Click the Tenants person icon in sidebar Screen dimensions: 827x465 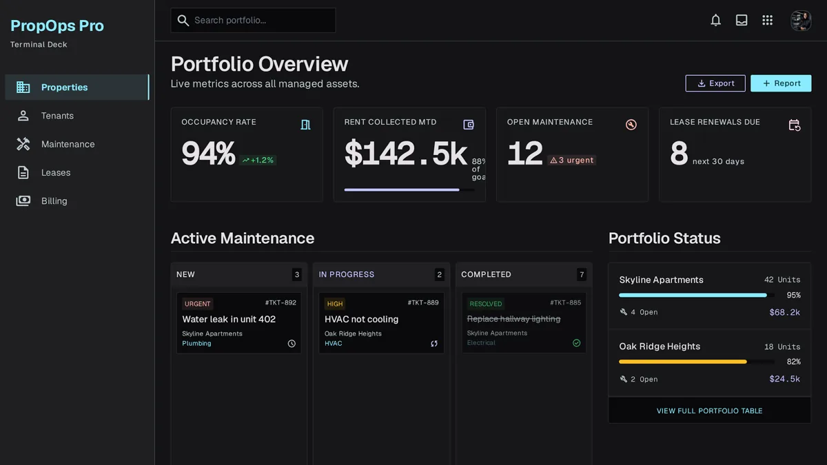[x=23, y=116]
